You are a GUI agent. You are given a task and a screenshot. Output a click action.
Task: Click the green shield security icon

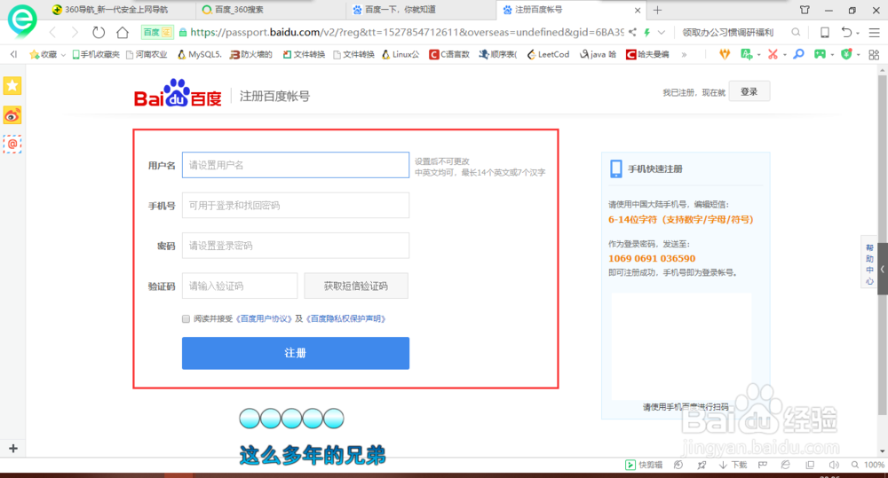coord(846,54)
